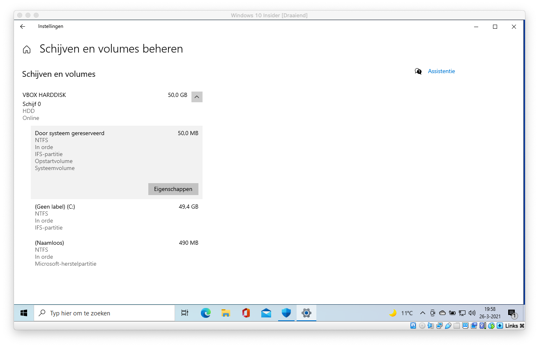
Task: Select the (Naamloos) recovery partition
Action: click(x=116, y=253)
